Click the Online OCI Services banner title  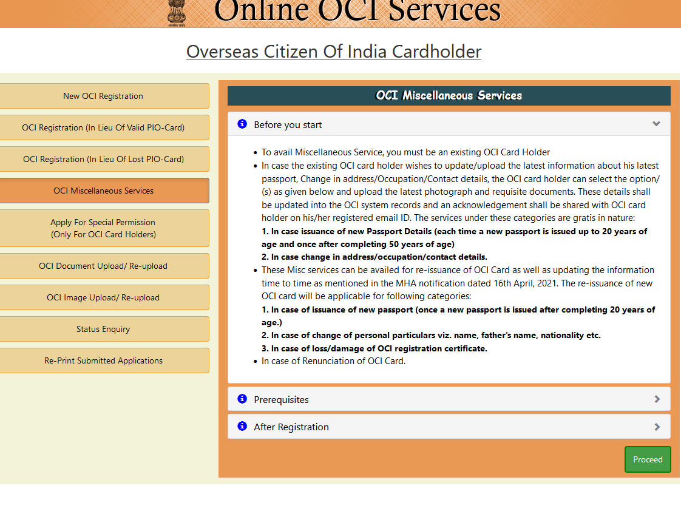(x=357, y=12)
